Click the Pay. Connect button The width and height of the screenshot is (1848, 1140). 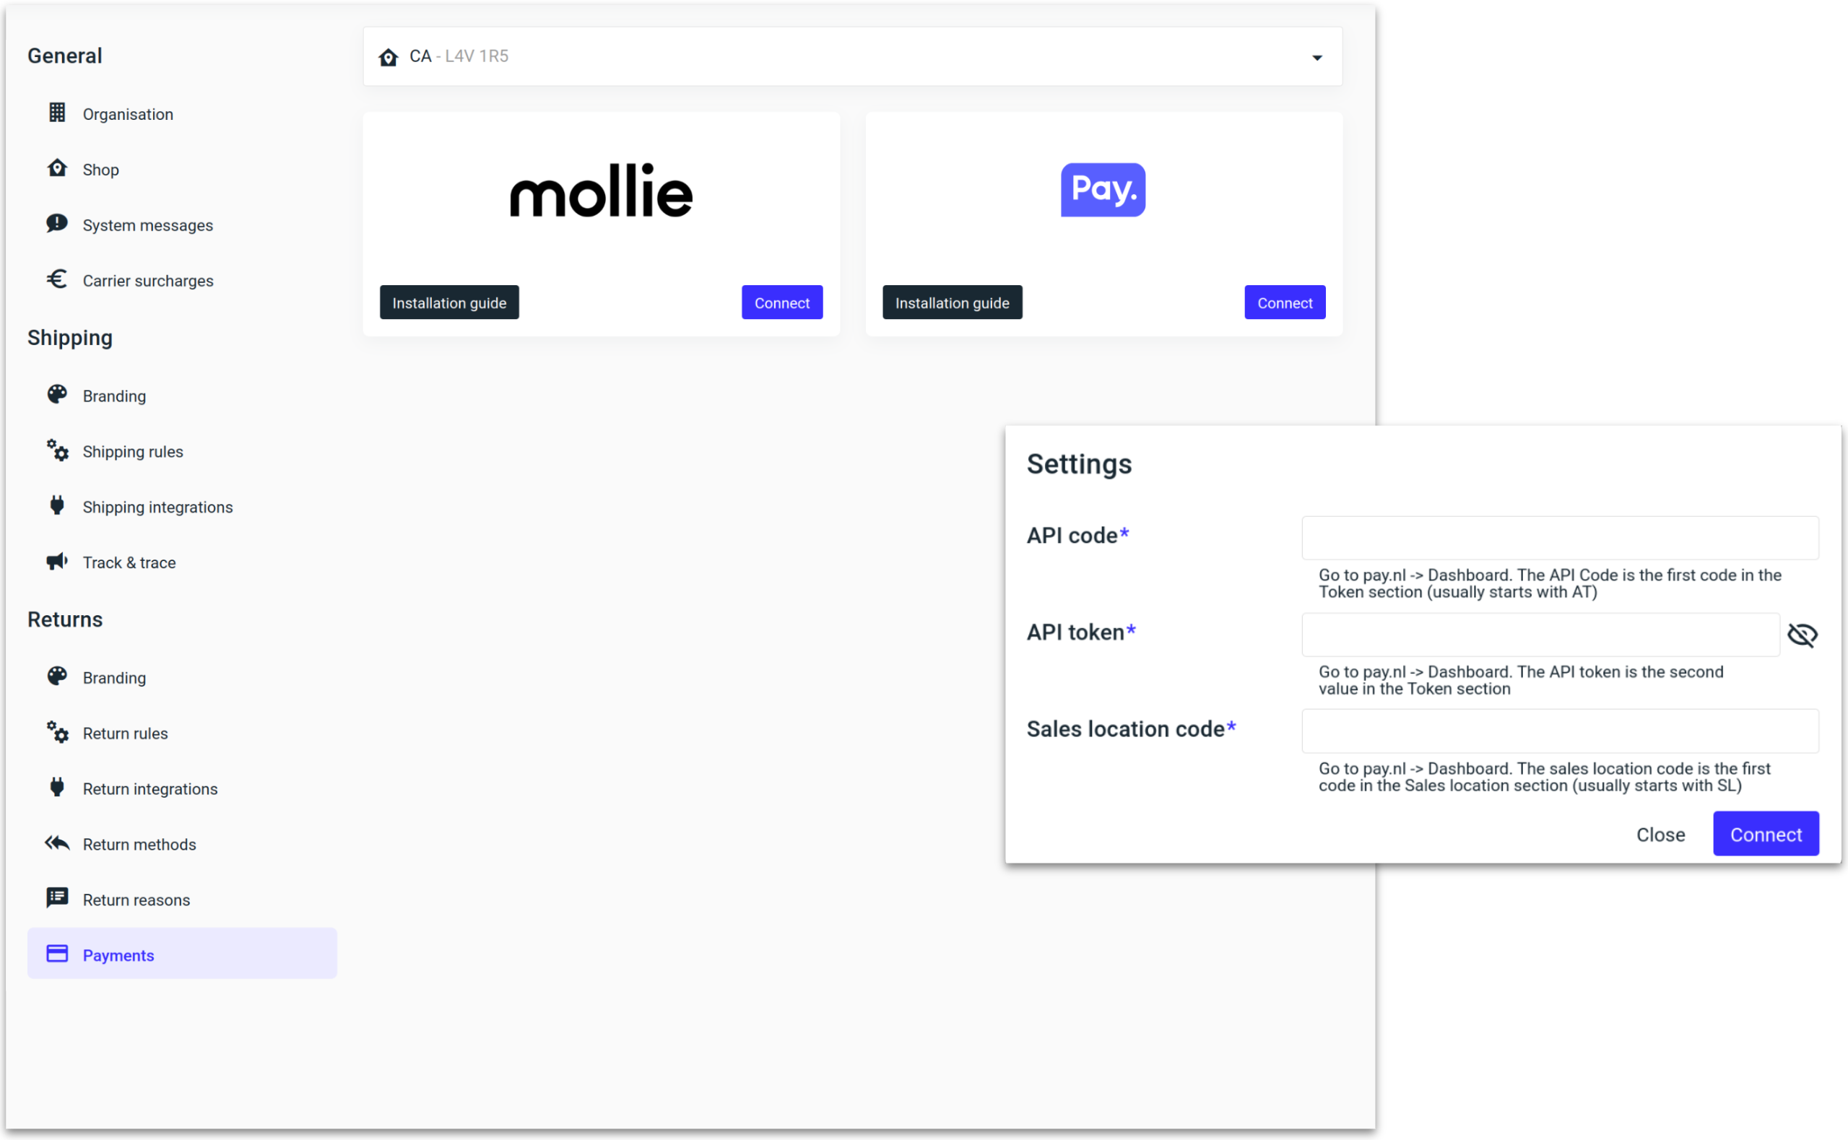1285,303
